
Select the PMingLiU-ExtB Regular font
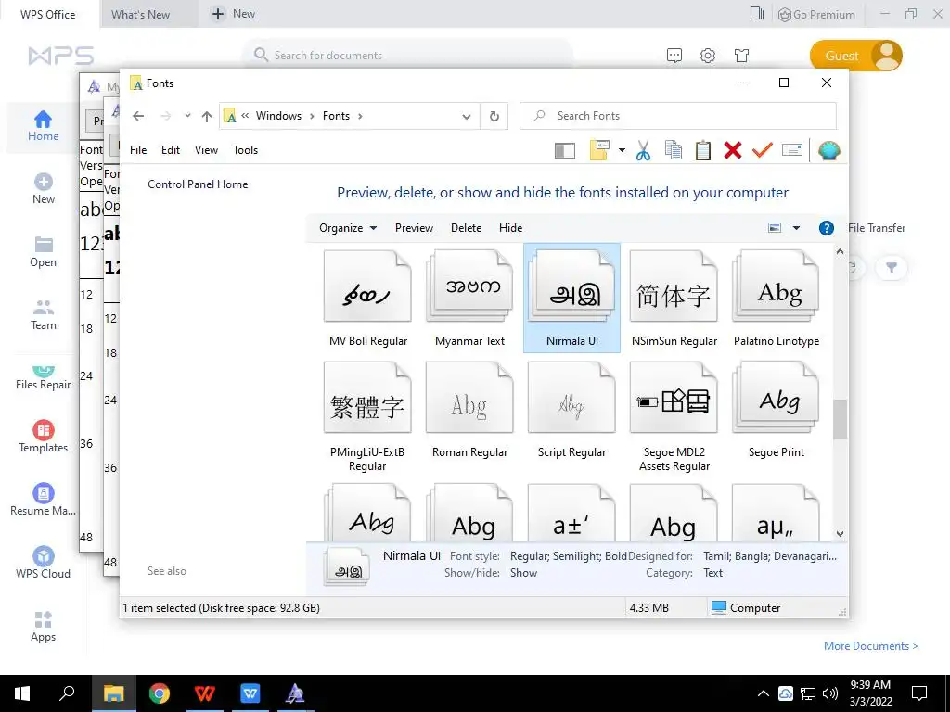tap(367, 416)
